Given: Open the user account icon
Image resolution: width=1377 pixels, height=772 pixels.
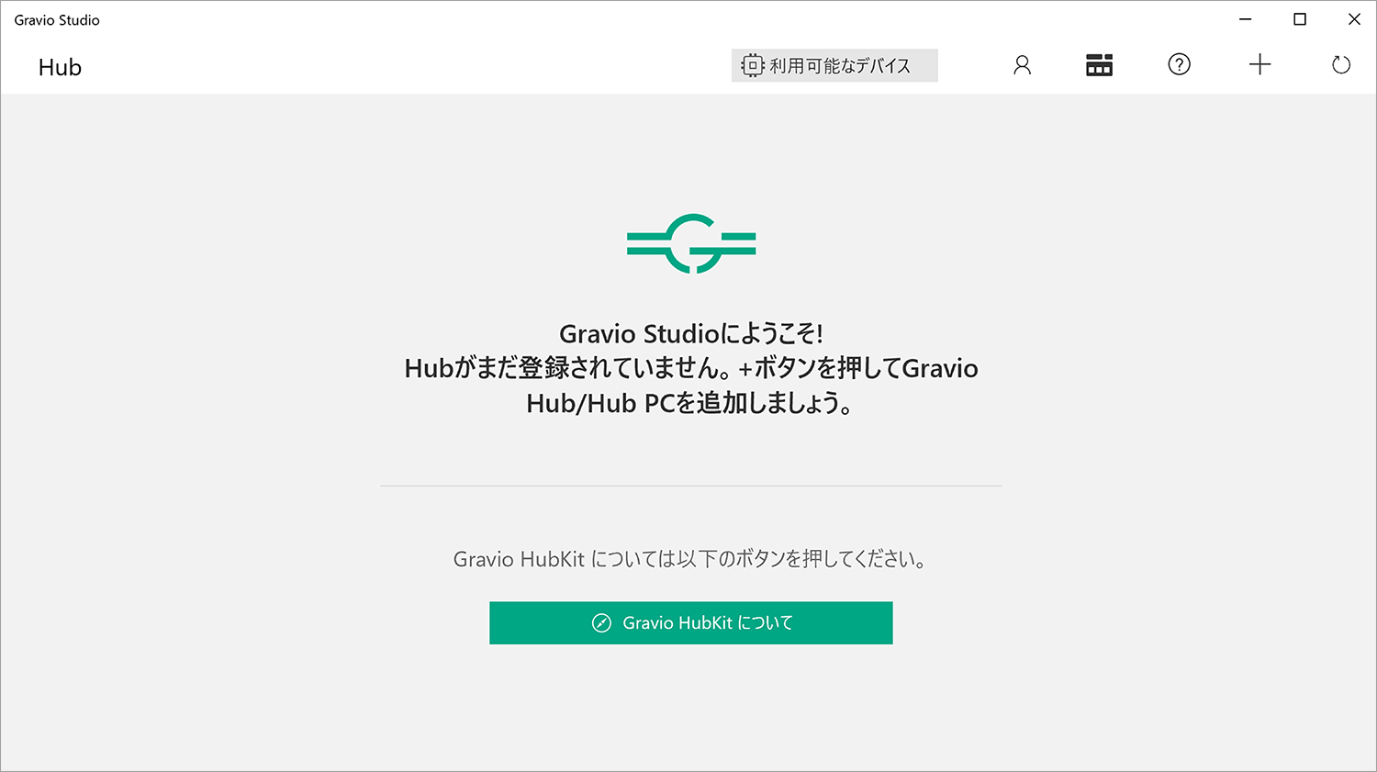Looking at the screenshot, I should point(1022,65).
